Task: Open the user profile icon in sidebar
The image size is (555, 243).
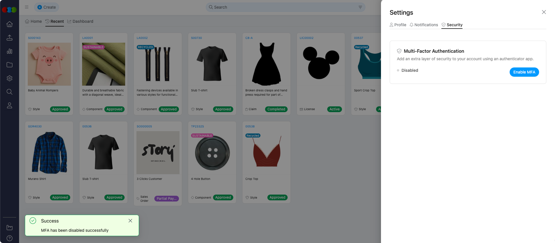Action: tap(10, 106)
